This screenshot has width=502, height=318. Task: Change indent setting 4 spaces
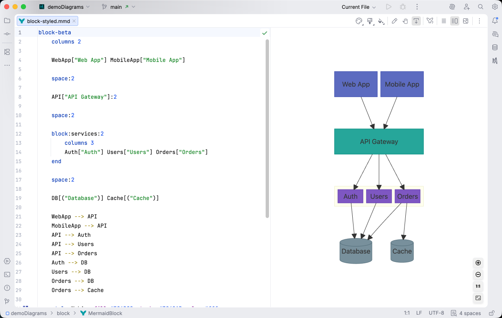[x=466, y=313]
